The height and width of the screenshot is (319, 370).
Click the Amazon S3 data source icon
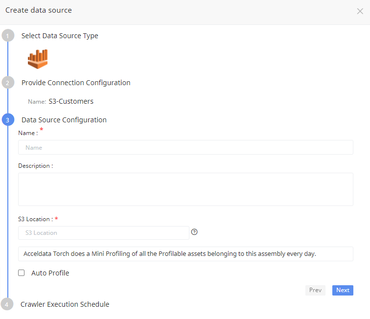[38, 59]
